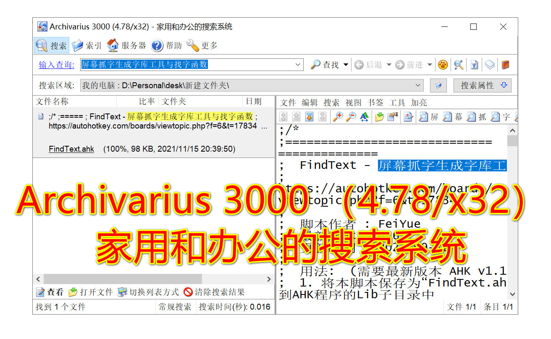This screenshot has height=339, width=551.
Task: Click the 后退 (Back) button
Action: [x=368, y=65]
